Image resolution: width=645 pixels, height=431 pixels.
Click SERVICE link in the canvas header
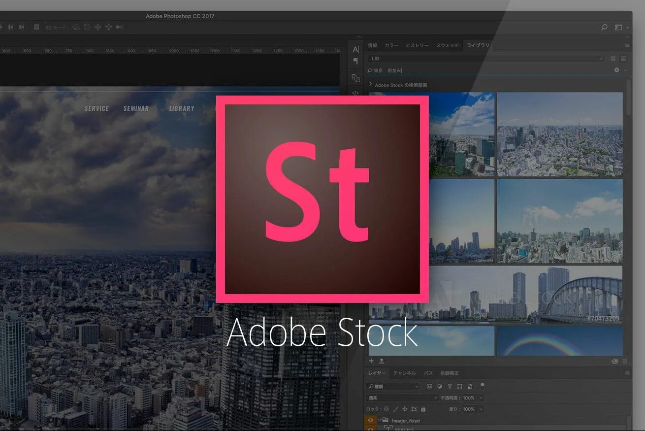pyautogui.click(x=97, y=108)
